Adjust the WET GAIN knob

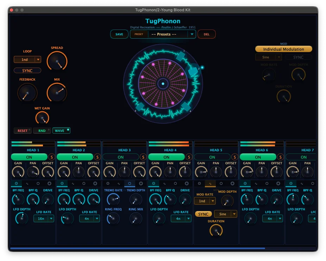pyautogui.click(x=42, y=117)
